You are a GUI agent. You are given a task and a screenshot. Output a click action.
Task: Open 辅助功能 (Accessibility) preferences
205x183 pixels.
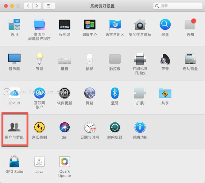point(140,127)
